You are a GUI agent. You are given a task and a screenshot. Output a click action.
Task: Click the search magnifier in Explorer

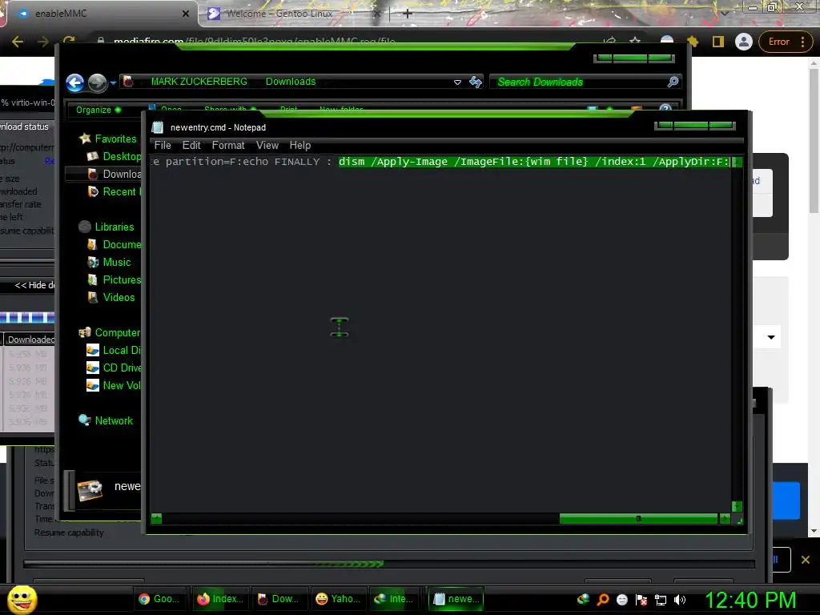point(673,82)
